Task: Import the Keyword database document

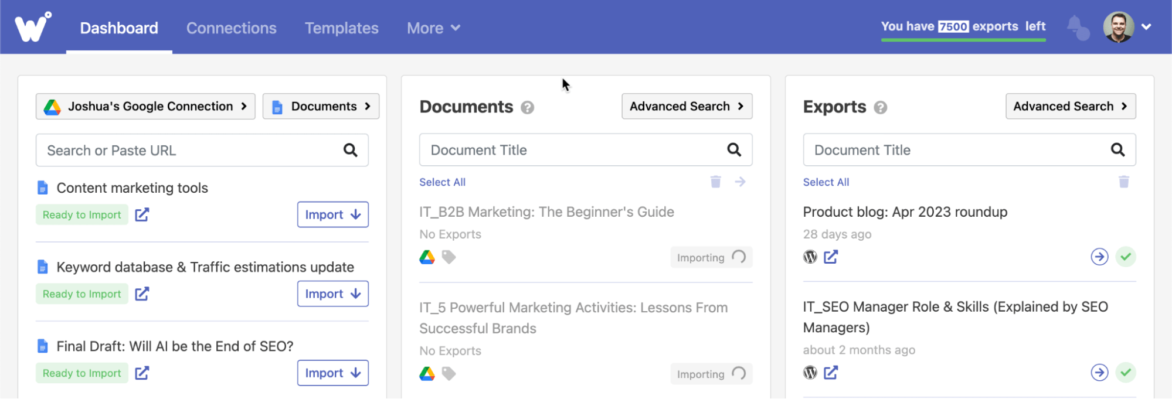Action: 332,294
